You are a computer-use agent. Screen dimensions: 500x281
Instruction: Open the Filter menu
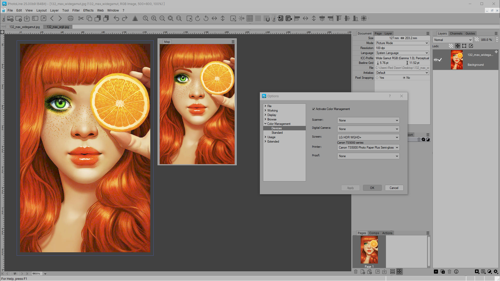pyautogui.click(x=76, y=11)
